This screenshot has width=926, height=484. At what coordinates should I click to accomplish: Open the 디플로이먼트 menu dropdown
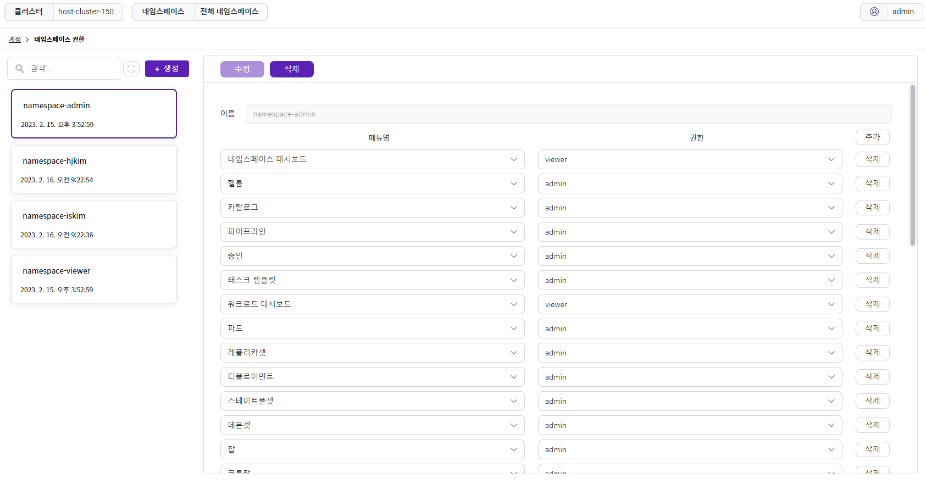tap(373, 377)
